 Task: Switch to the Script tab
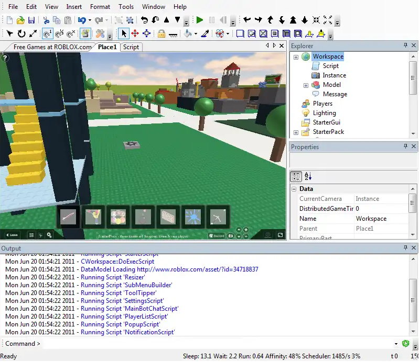point(131,47)
